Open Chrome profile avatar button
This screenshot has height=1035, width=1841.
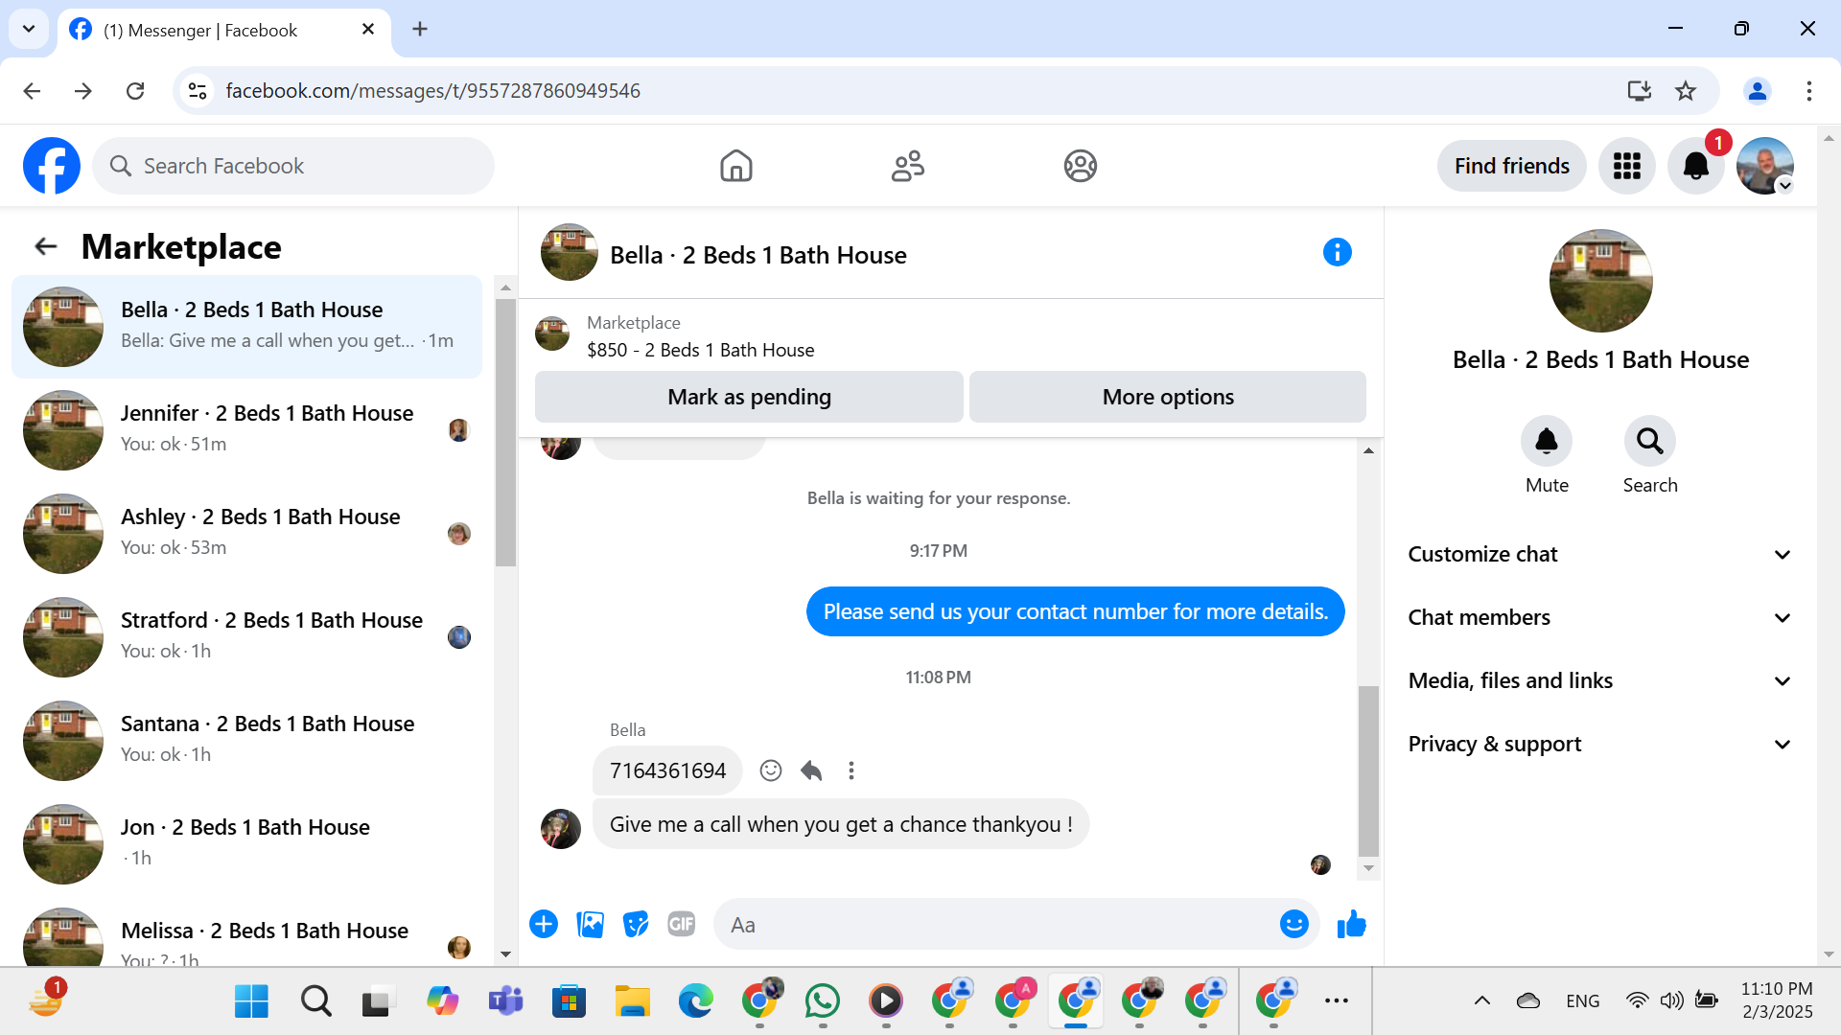click(x=1757, y=91)
